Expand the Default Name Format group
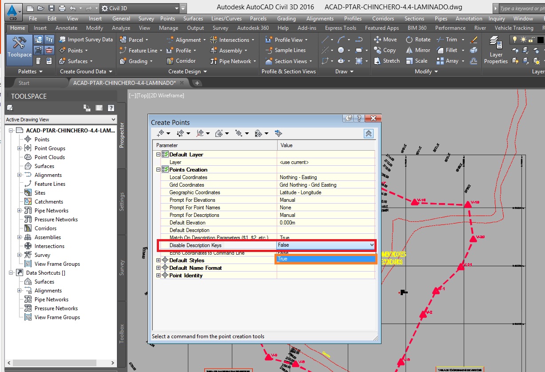 point(159,268)
